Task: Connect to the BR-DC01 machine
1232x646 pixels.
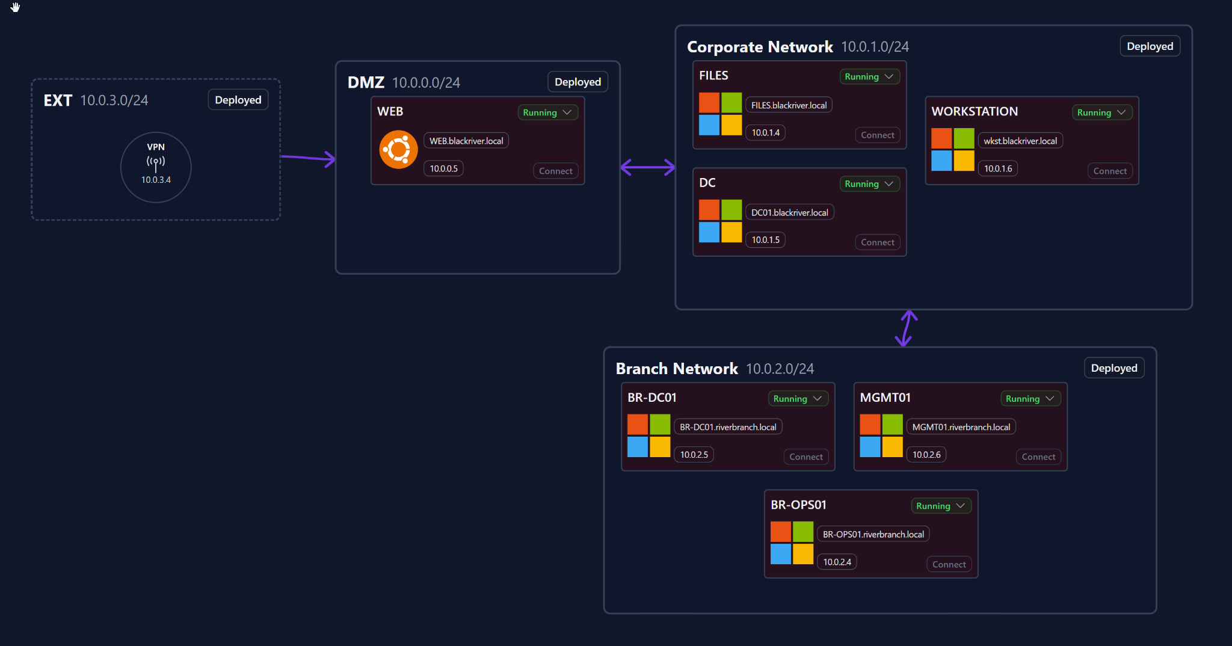Action: click(806, 457)
